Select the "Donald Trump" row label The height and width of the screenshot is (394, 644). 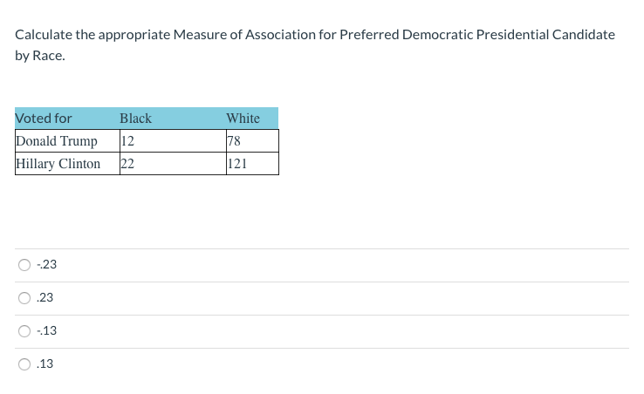pos(57,141)
